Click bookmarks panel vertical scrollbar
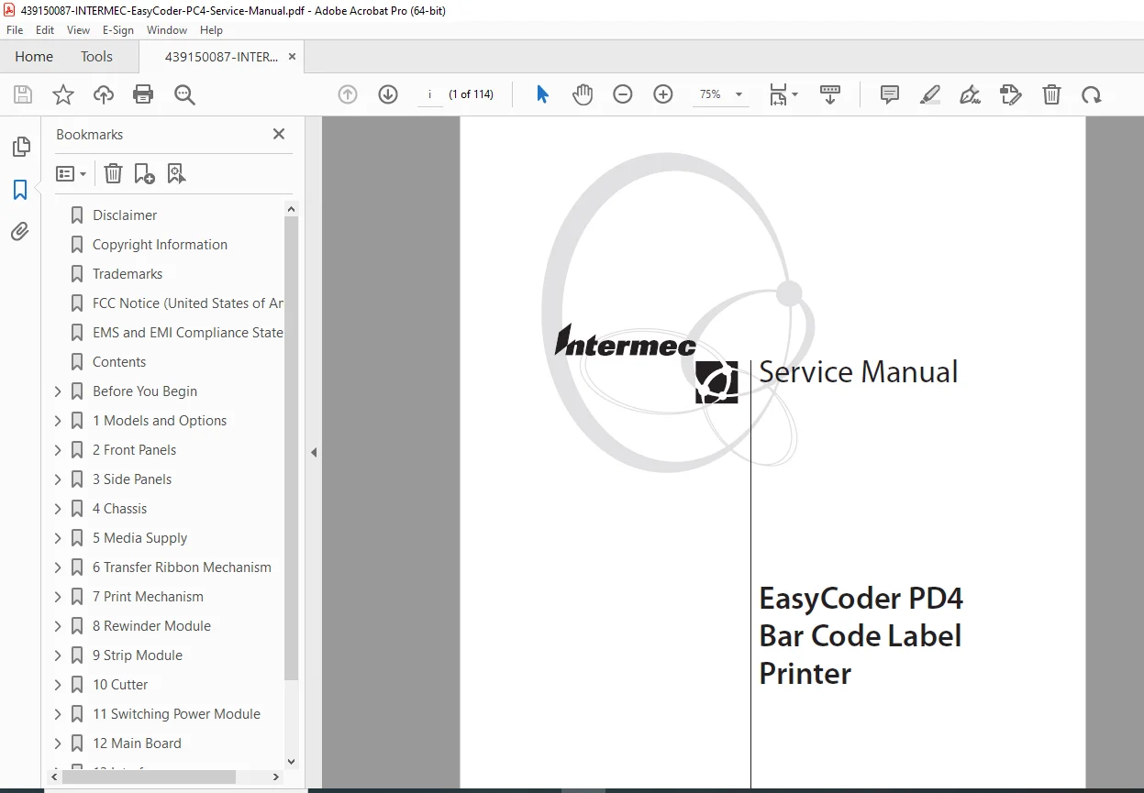This screenshot has height=793, width=1144. pyautogui.click(x=291, y=449)
